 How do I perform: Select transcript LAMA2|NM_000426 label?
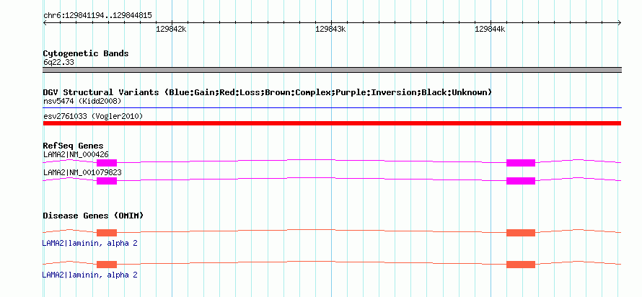76,154
